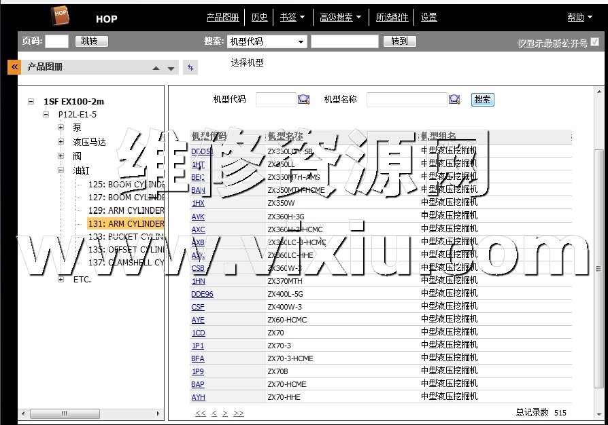This screenshot has width=608, height=425.
Task: Click the swap icon beside 产品图册 header
Action: tap(190, 67)
